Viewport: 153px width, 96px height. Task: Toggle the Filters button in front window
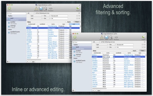(x=142, y=51)
